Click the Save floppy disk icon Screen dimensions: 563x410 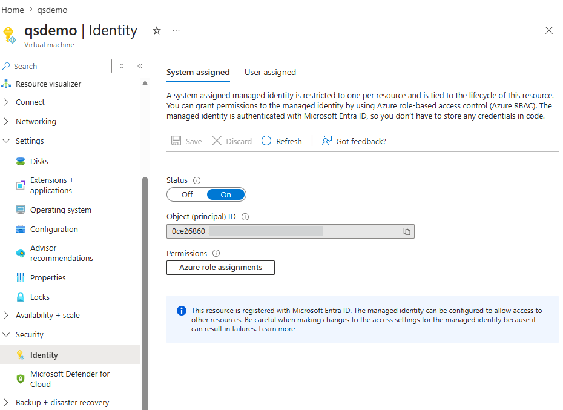click(176, 141)
